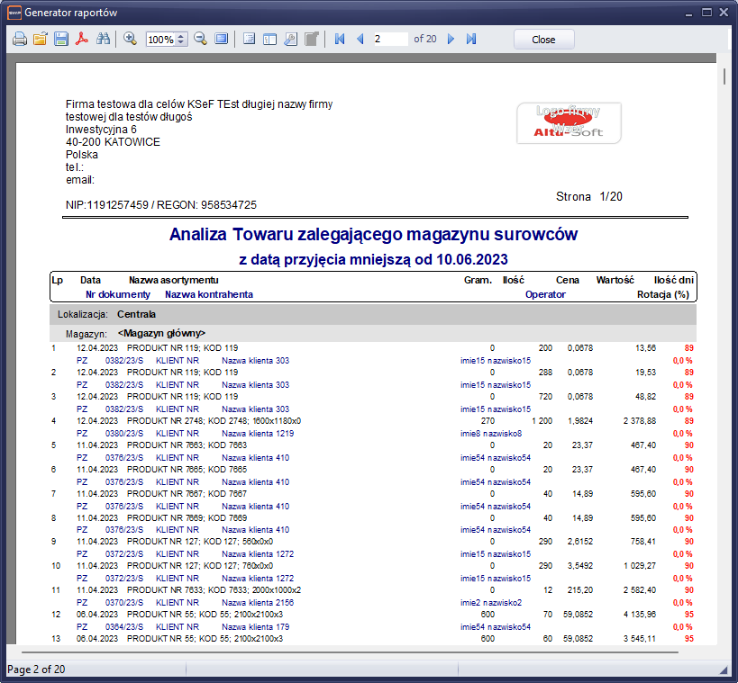Export the report to PDF
The width and height of the screenshot is (738, 683).
pyautogui.click(x=81, y=40)
